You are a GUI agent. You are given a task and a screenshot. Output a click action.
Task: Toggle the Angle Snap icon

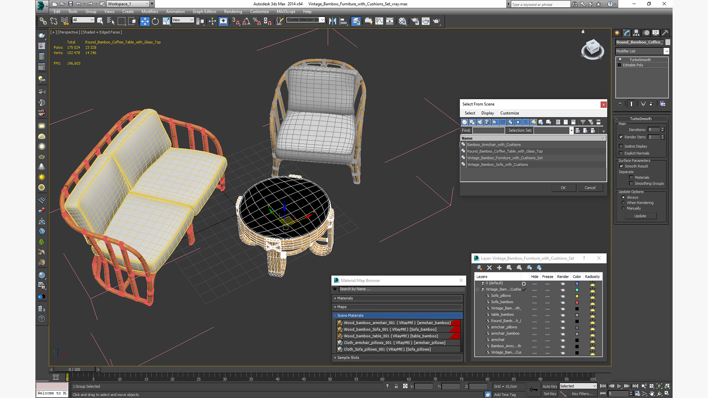point(246,21)
